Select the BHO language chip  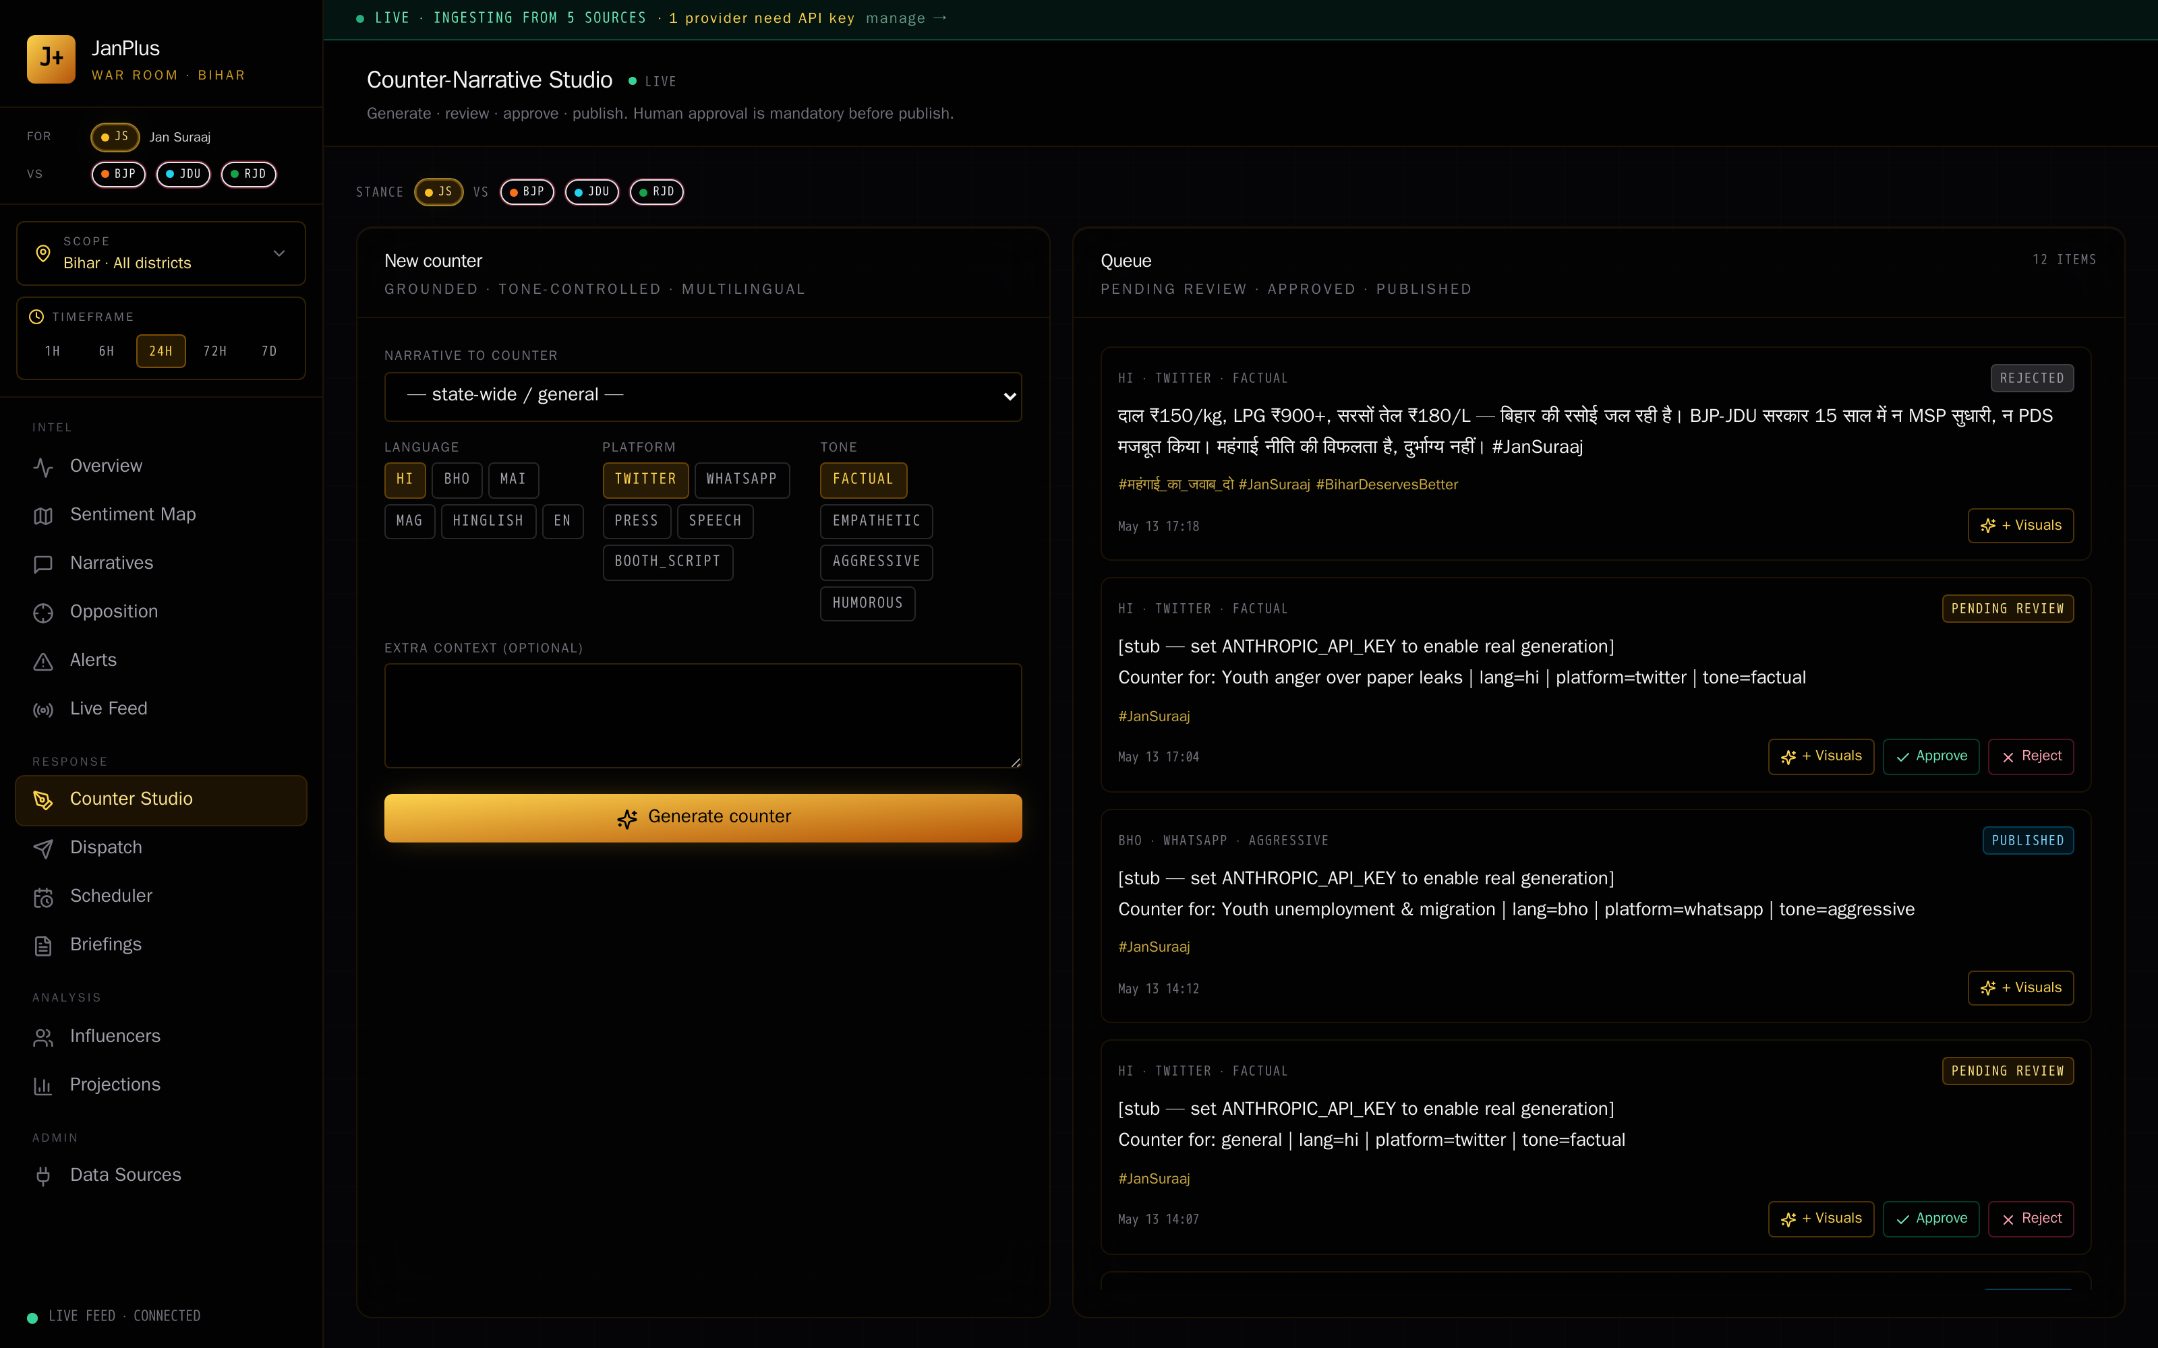pos(457,480)
